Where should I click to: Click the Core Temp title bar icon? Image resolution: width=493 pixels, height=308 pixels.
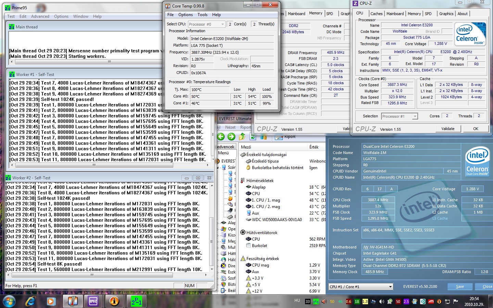(x=168, y=6)
